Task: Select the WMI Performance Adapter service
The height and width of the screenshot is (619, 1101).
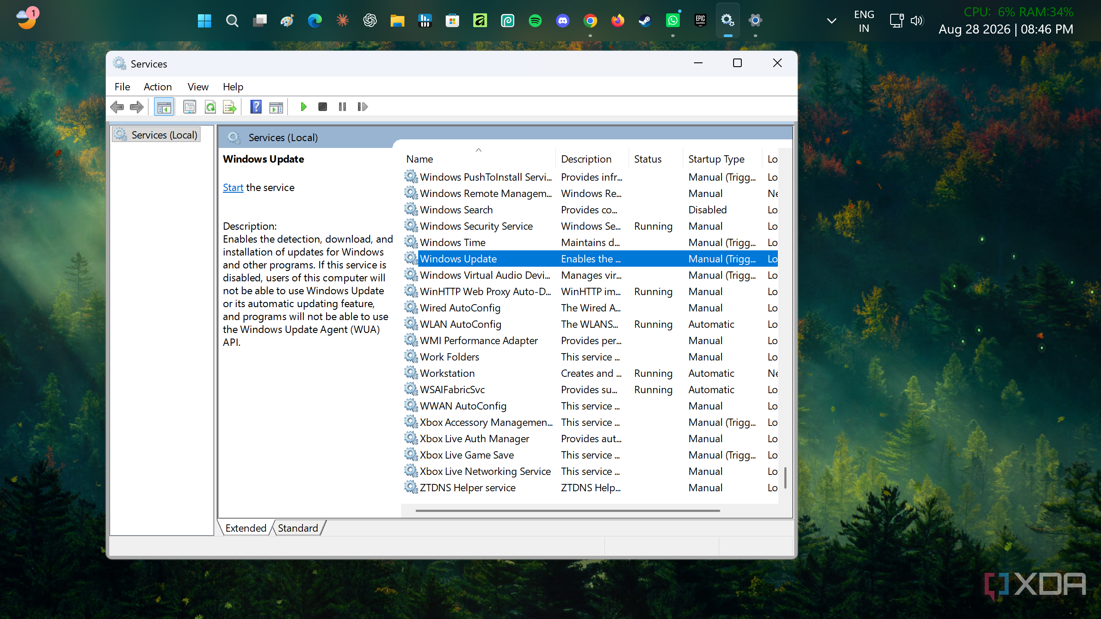Action: point(591,341)
